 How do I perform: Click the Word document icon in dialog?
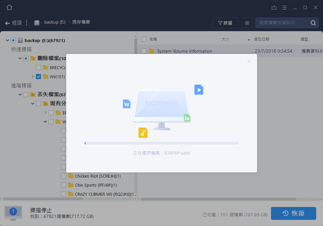coord(127,104)
